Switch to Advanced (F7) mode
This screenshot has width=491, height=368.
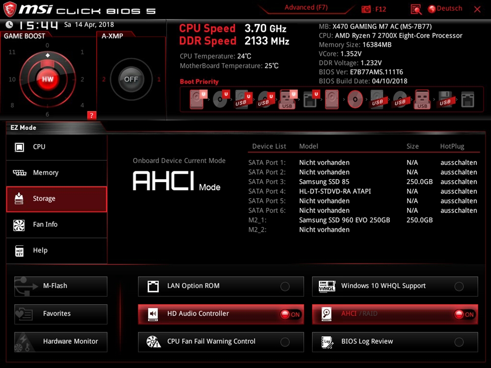pos(306,7)
